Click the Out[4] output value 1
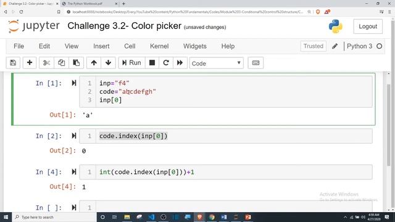Image resolution: width=395 pixels, height=222 pixels. click(84, 187)
